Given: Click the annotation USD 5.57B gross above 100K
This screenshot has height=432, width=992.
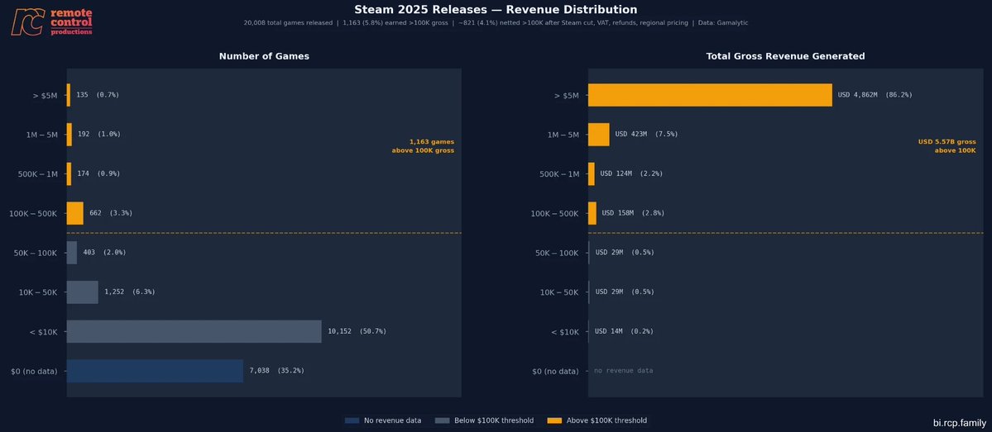Looking at the screenshot, I should (947, 146).
